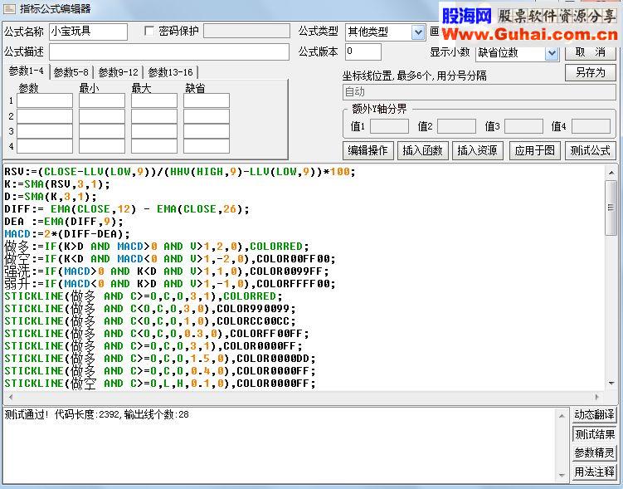The height and width of the screenshot is (489, 623).
Task: Click the 值2 input field
Action: pyautogui.click(x=456, y=126)
